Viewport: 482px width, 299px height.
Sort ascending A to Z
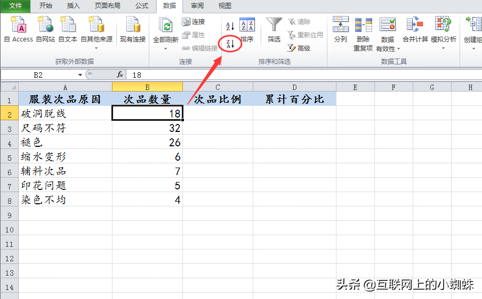[x=230, y=26]
